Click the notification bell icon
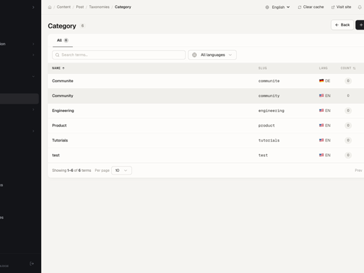Viewport: 364px width, 273px height. pos(359,7)
